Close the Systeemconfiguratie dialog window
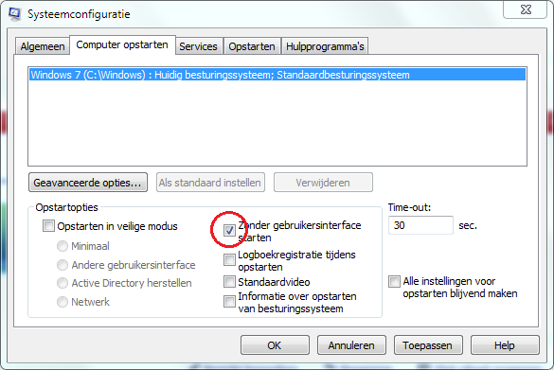This screenshot has width=554, height=370. [x=526, y=9]
